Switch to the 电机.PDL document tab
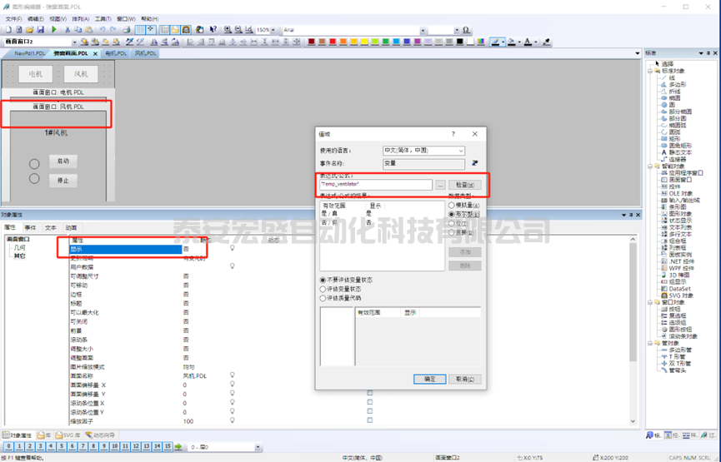This screenshot has height=462, width=721. coord(115,52)
